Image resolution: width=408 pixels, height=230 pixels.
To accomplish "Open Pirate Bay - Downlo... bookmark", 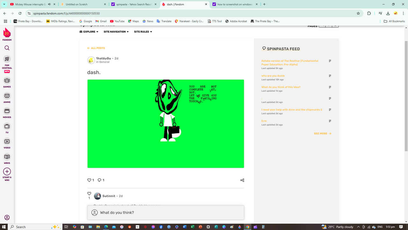I will click(x=28, y=21).
